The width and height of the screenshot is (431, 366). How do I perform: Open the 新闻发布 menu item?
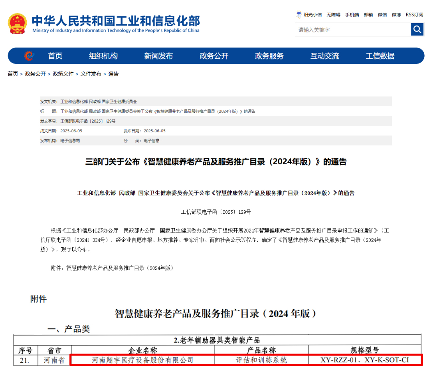pyautogui.click(x=158, y=56)
